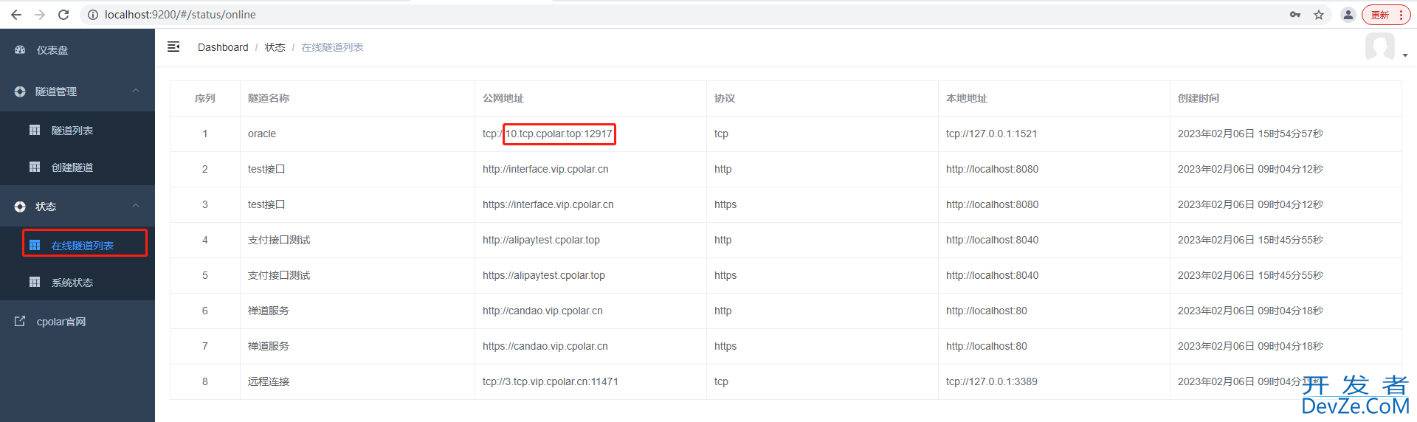
Task: Click the 远程连接 tunnel name
Action: point(269,381)
